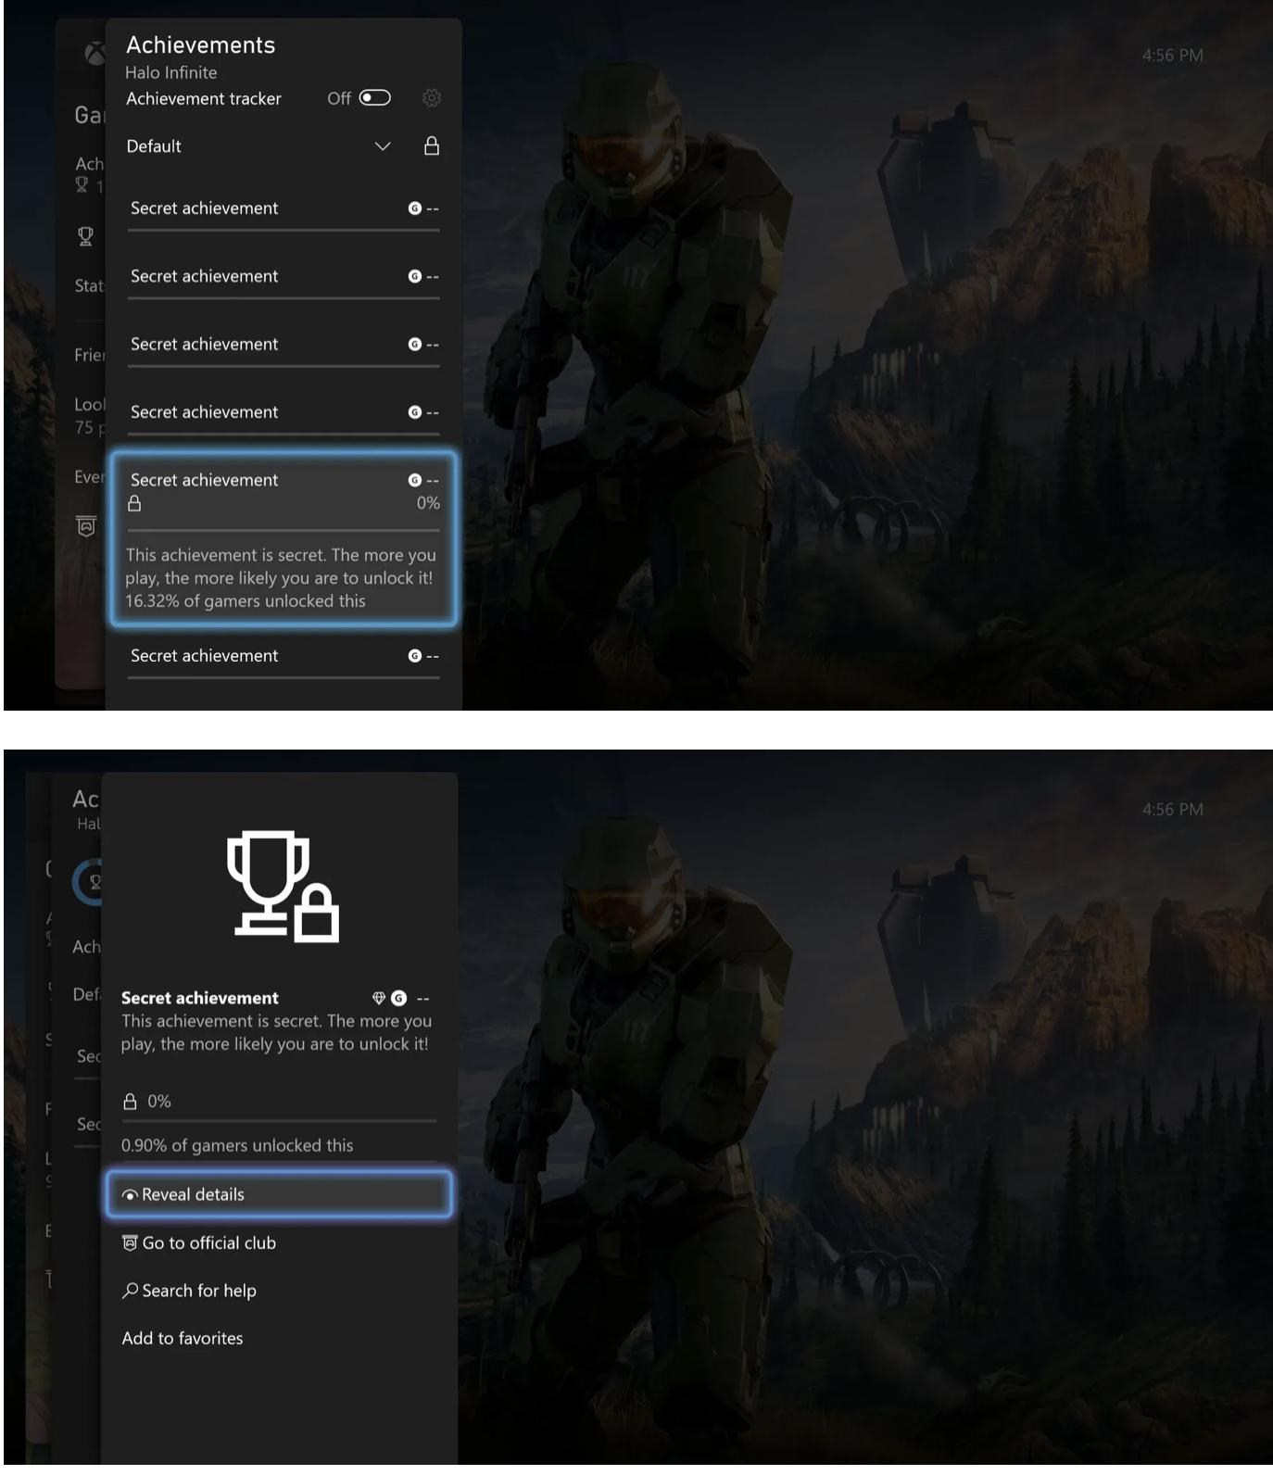The height and width of the screenshot is (1475, 1273).
Task: Click the lock icon beside Default filter
Action: (431, 146)
